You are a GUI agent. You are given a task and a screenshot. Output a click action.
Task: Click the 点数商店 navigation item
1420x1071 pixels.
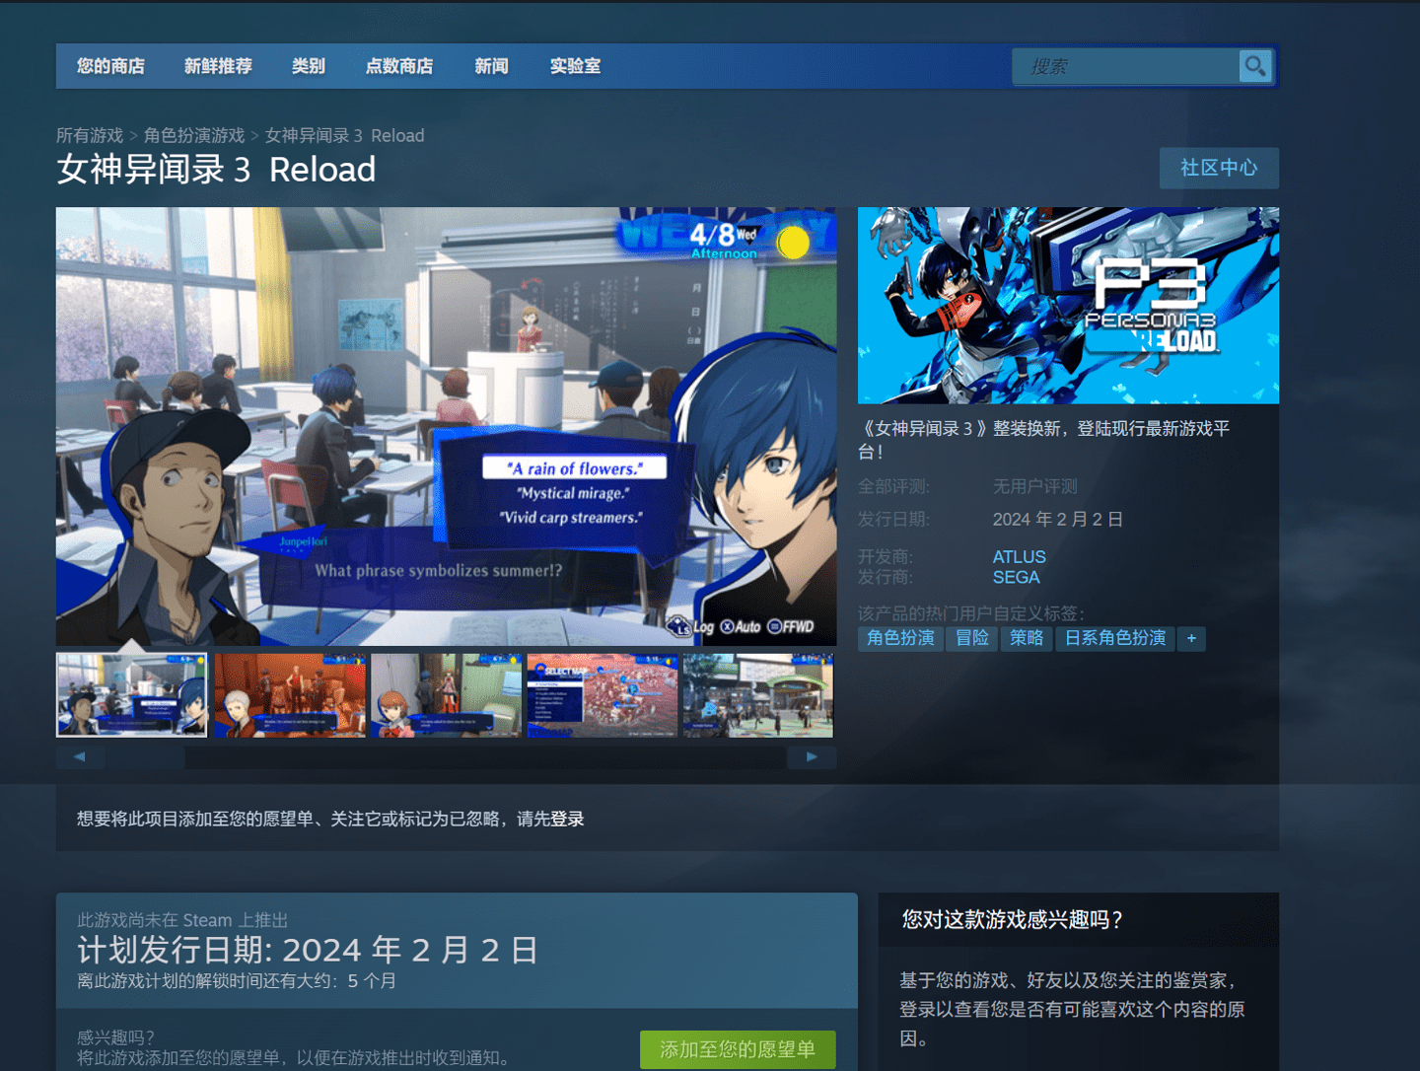click(398, 66)
